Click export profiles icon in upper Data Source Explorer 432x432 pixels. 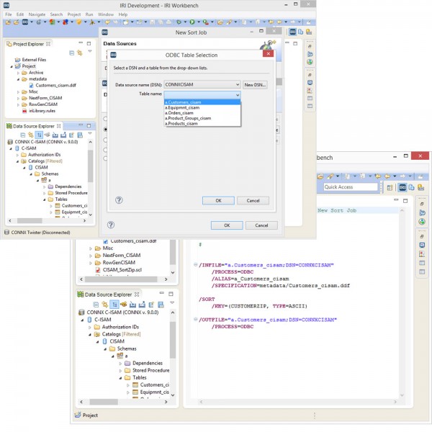63,135
